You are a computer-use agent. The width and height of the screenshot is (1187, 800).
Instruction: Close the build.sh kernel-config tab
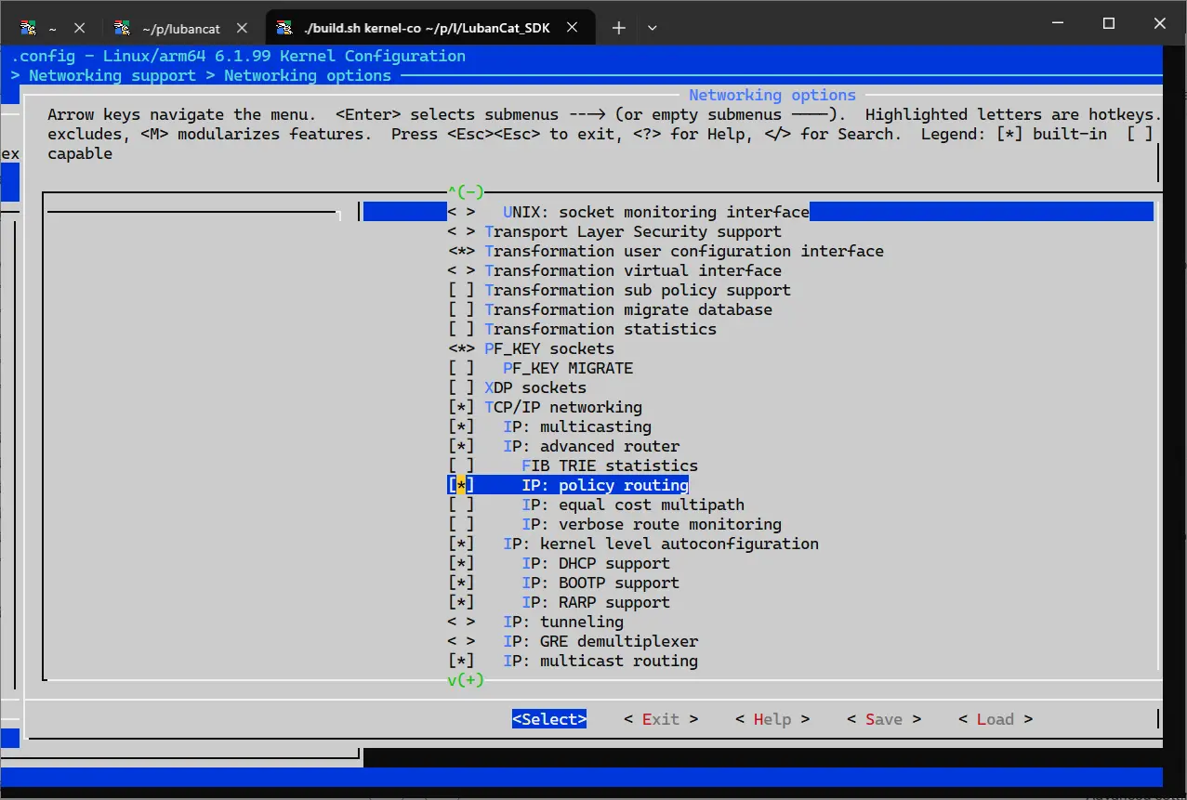[x=574, y=28]
